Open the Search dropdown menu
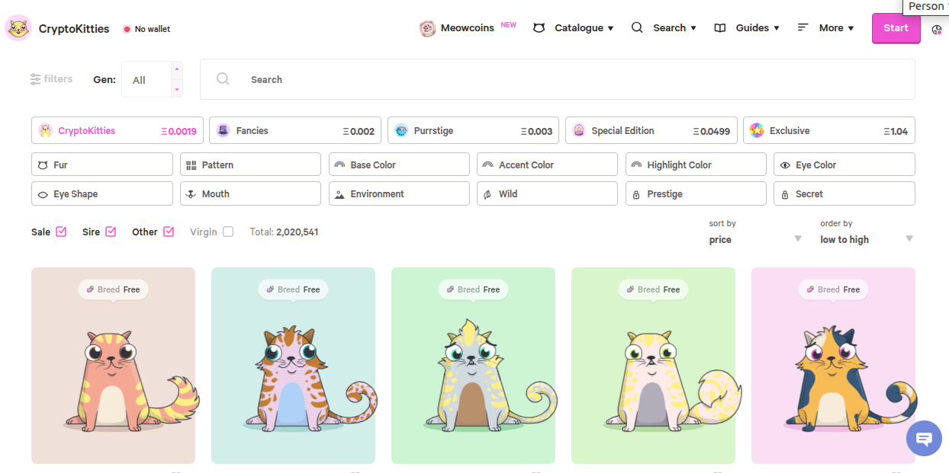The width and height of the screenshot is (949, 473). pos(664,28)
